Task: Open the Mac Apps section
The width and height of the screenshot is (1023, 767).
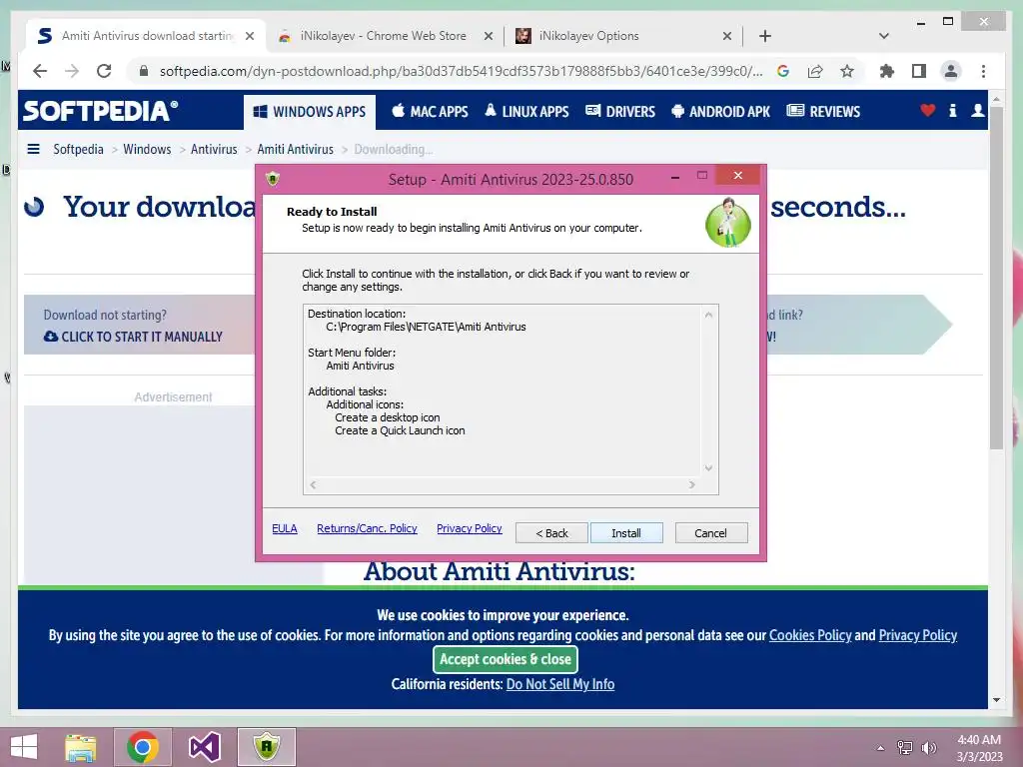Action: (x=430, y=112)
